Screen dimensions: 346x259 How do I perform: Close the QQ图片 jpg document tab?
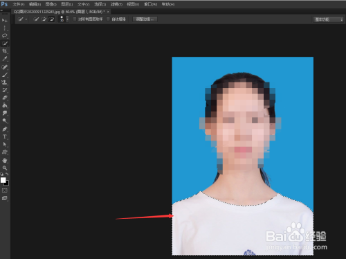[108, 12]
